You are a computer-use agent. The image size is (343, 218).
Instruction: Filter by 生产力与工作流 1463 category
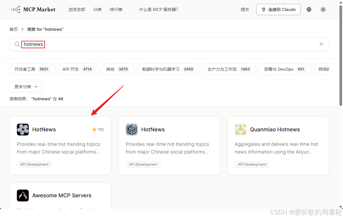coord(230,69)
